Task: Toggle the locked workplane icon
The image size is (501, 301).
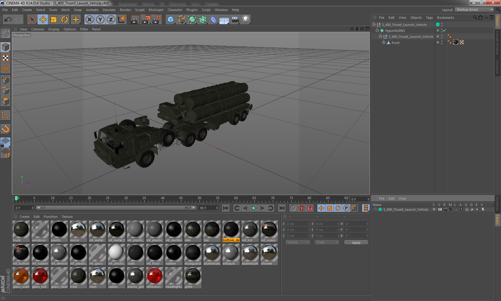Action: pyautogui.click(x=5, y=142)
